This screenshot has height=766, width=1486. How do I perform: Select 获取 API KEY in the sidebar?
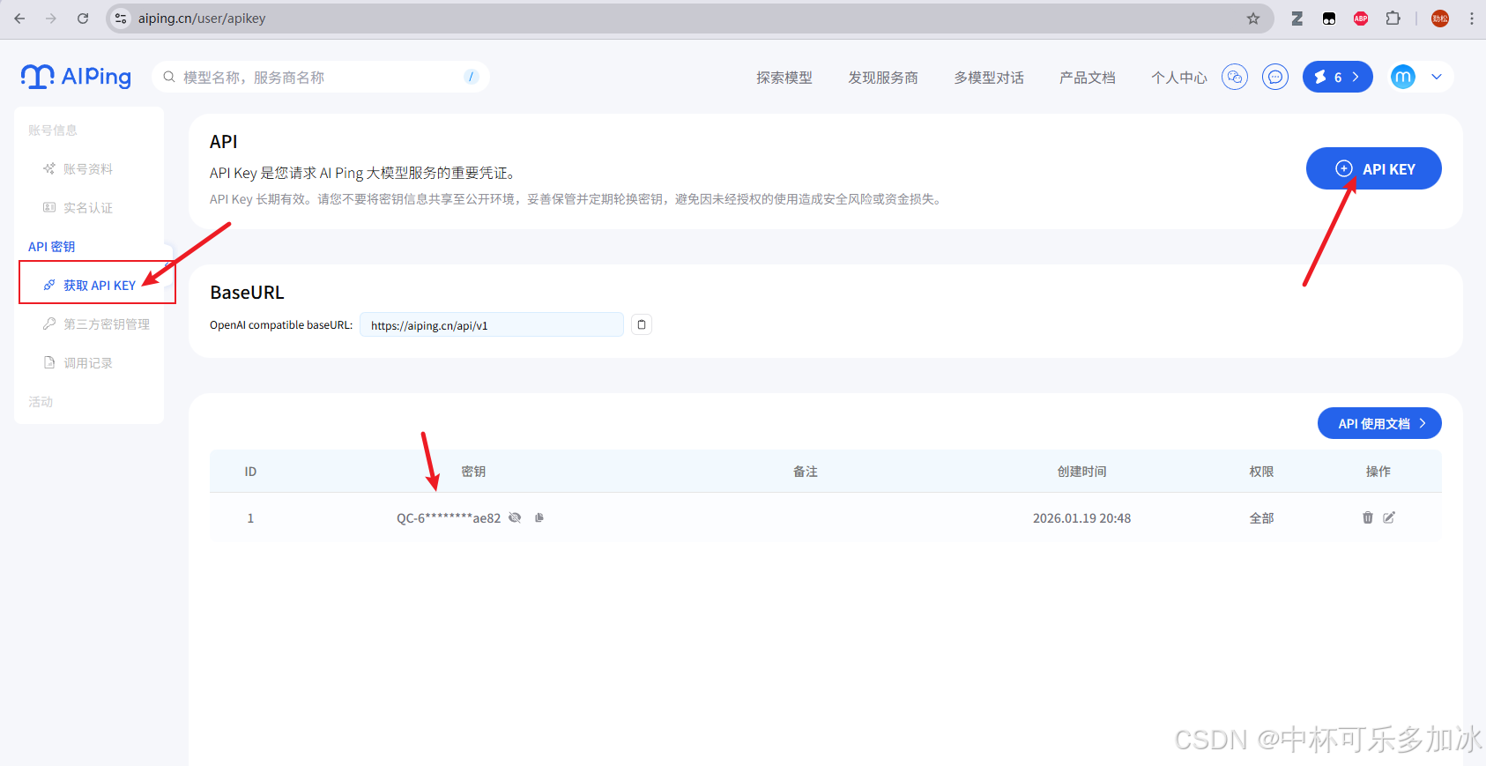point(98,286)
